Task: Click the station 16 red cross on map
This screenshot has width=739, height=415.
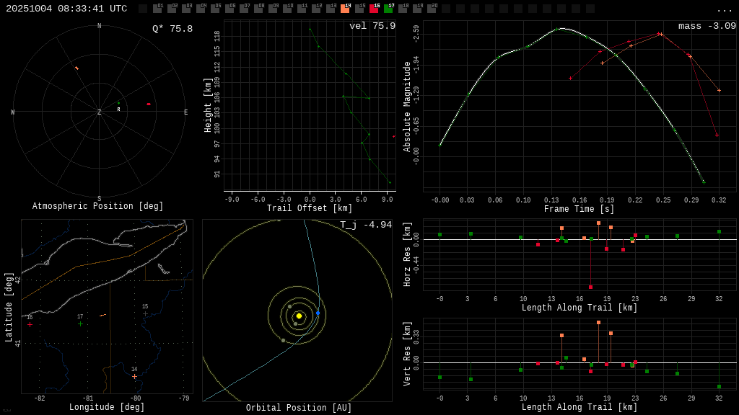Action: coord(30,325)
